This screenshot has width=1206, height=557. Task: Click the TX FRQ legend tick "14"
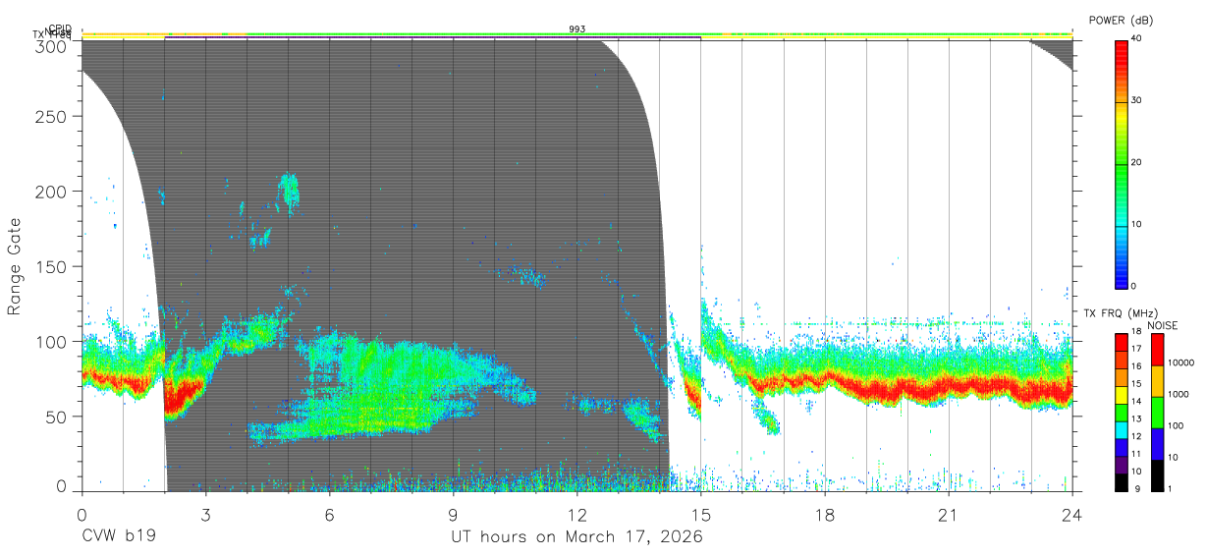tap(1137, 401)
